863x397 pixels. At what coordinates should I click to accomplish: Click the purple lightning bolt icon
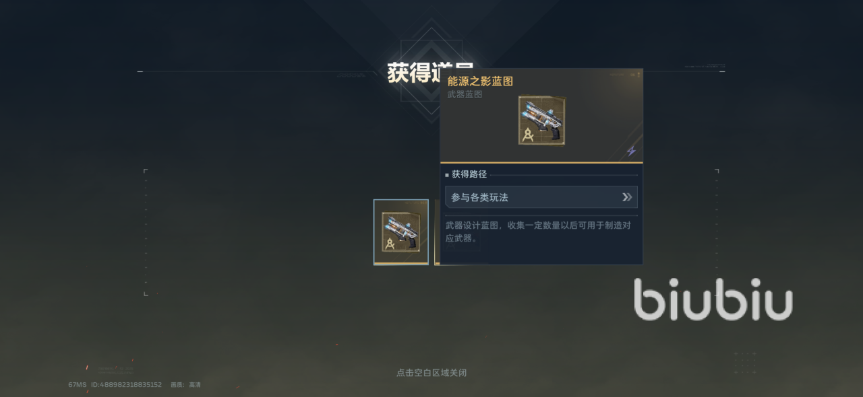[631, 151]
